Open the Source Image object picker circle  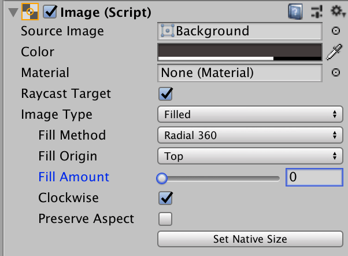(x=336, y=31)
